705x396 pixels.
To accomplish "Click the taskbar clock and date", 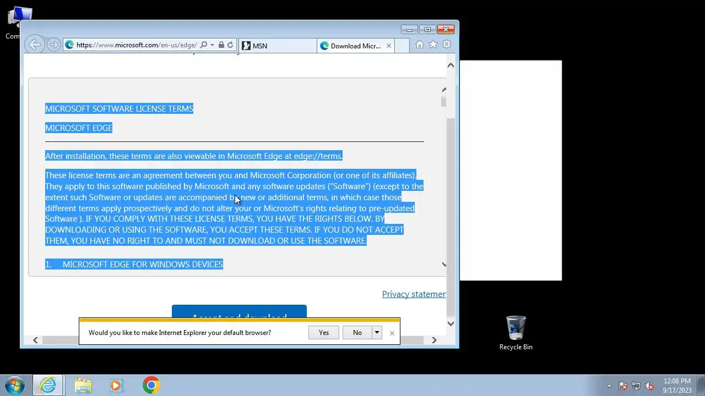I will 677,386.
